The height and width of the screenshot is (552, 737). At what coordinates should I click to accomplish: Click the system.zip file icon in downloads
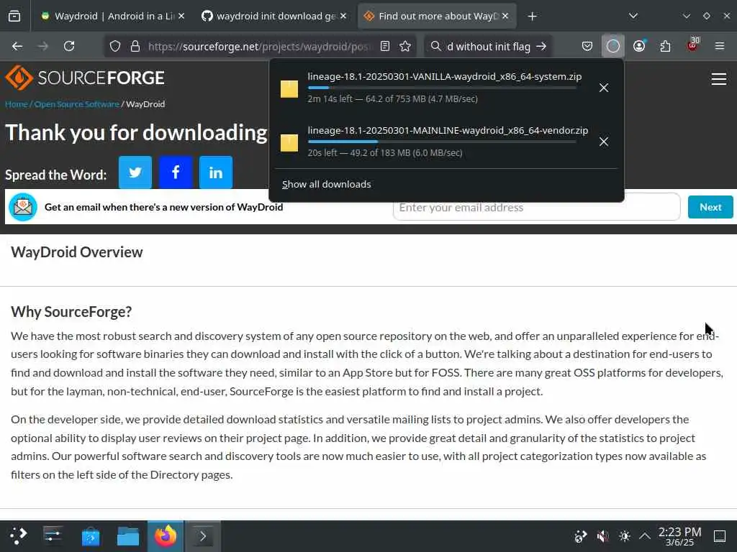pos(289,88)
